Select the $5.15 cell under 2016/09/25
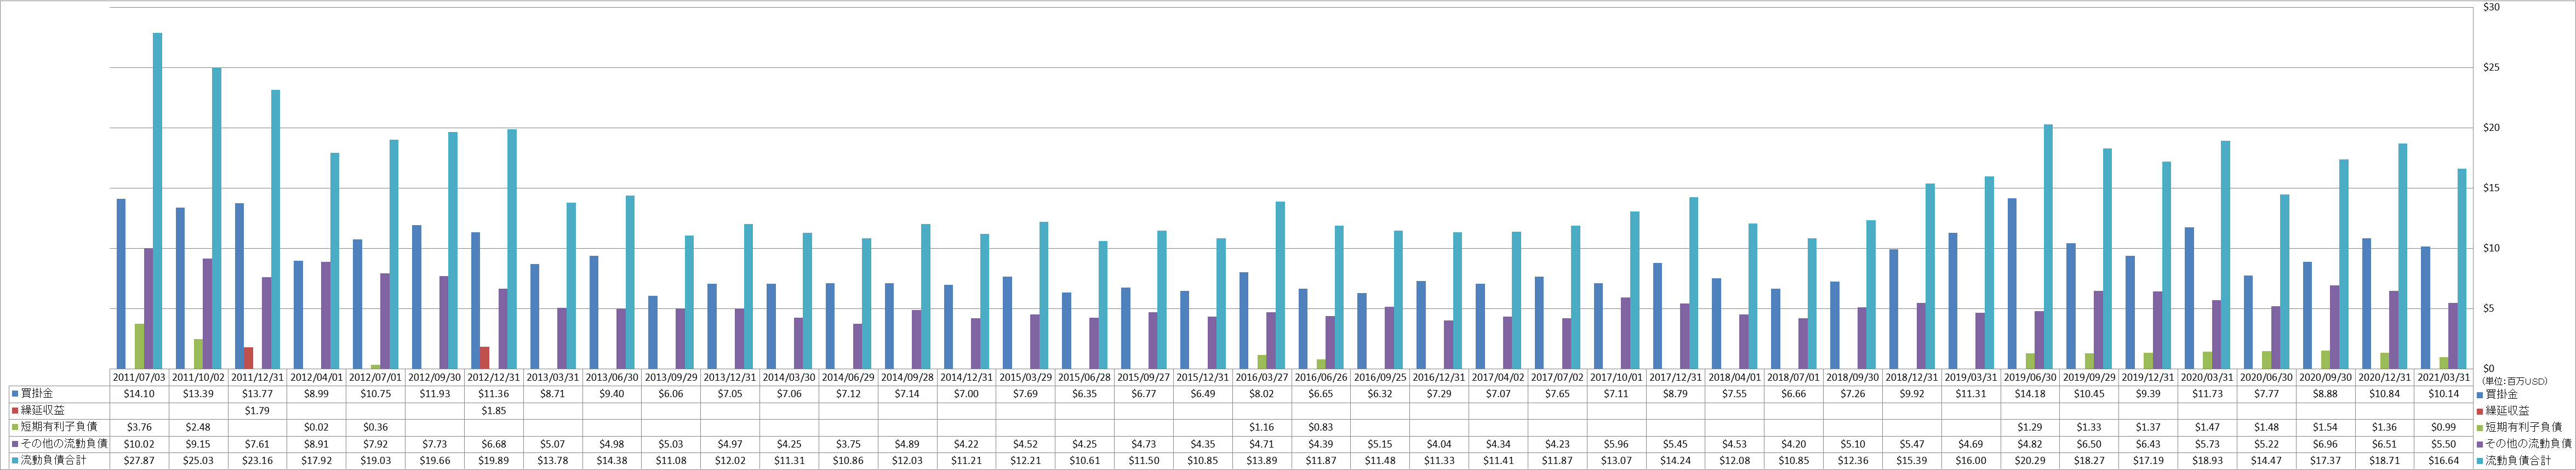The height and width of the screenshot is (470, 2576). pos(1379,443)
